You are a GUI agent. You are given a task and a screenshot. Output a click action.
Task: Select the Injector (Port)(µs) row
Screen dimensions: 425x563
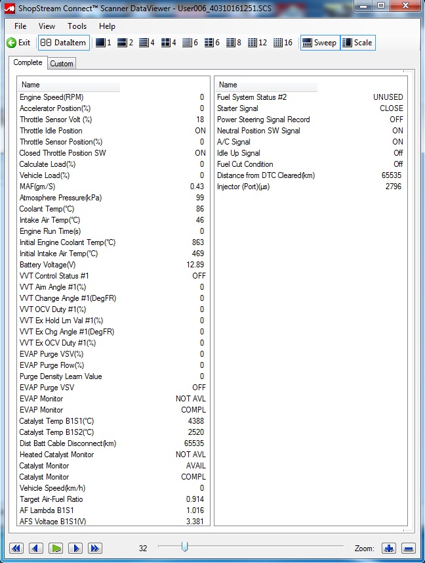click(310, 187)
